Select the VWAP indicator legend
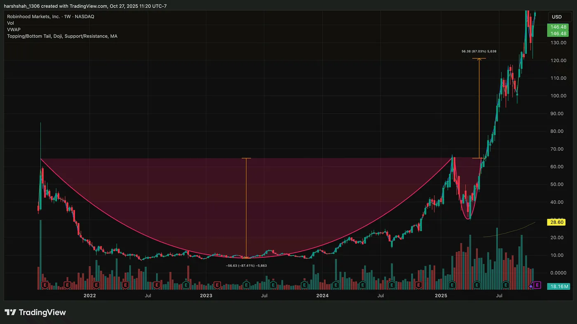Viewport: 577px width, 324px height. (x=14, y=30)
